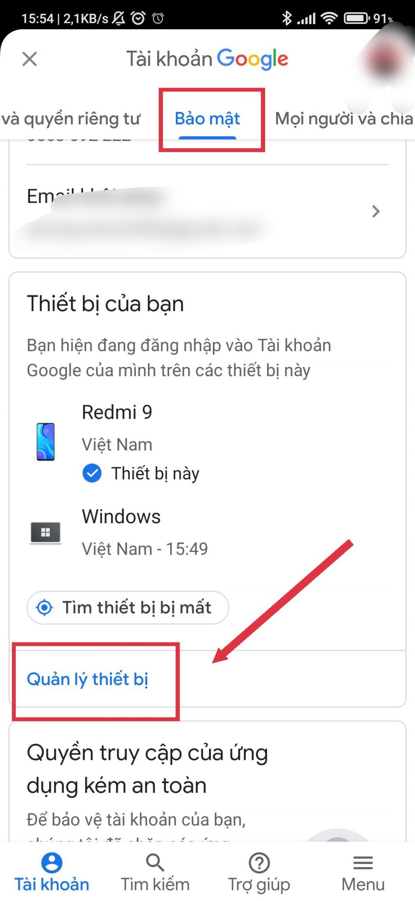Image resolution: width=415 pixels, height=901 pixels.
Task: Open Quyền truy cập ứng dụng kém an toàn
Action: (148, 769)
